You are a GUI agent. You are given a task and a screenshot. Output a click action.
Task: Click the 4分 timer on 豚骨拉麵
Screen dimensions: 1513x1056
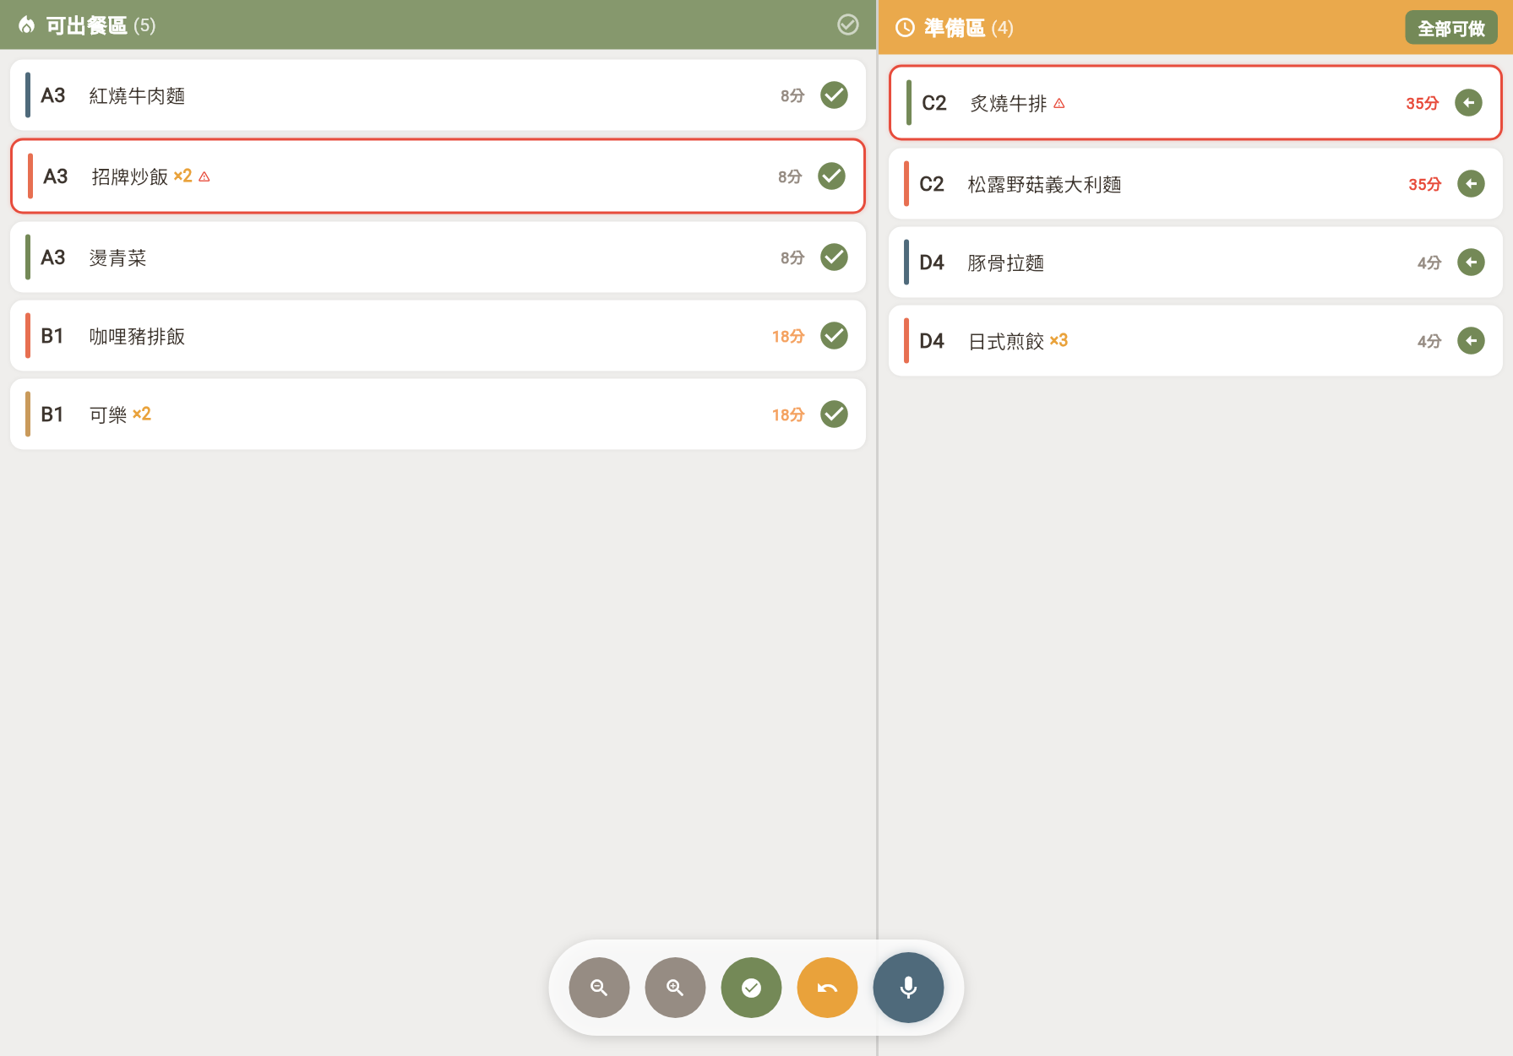pos(1429,263)
